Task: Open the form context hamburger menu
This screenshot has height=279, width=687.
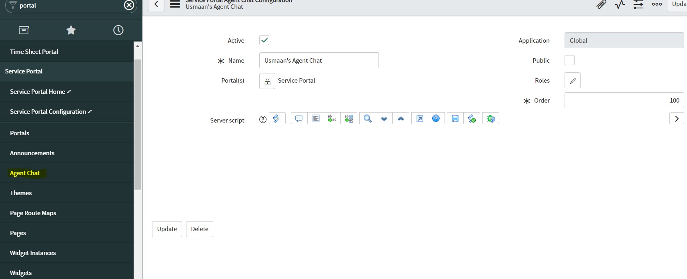Action: click(x=175, y=4)
